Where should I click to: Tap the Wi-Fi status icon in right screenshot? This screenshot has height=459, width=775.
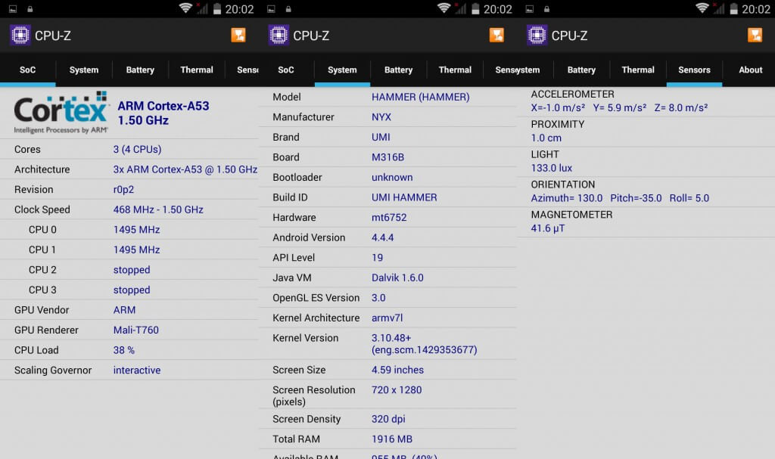[x=702, y=8]
